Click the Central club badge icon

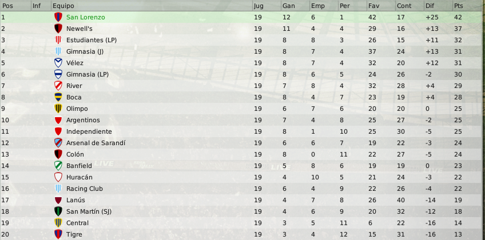58,223
